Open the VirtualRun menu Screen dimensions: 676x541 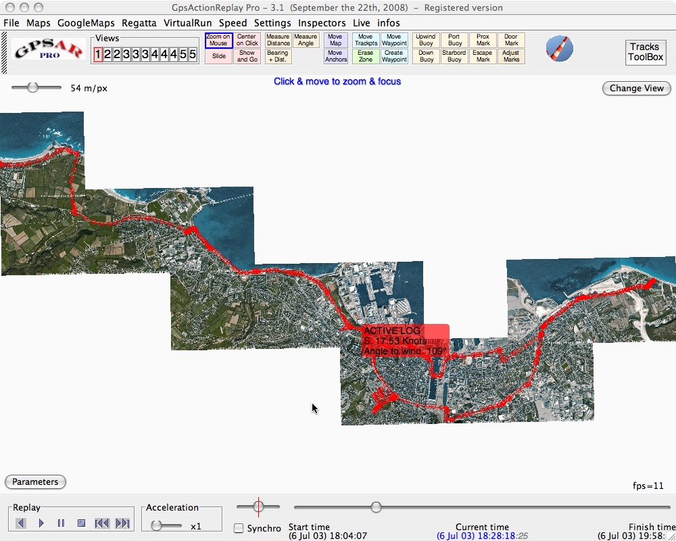click(187, 23)
